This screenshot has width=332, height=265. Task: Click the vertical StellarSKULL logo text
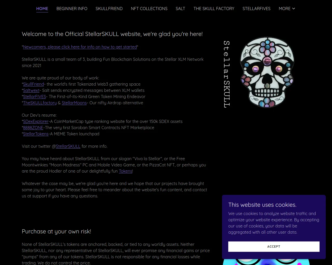point(226,74)
